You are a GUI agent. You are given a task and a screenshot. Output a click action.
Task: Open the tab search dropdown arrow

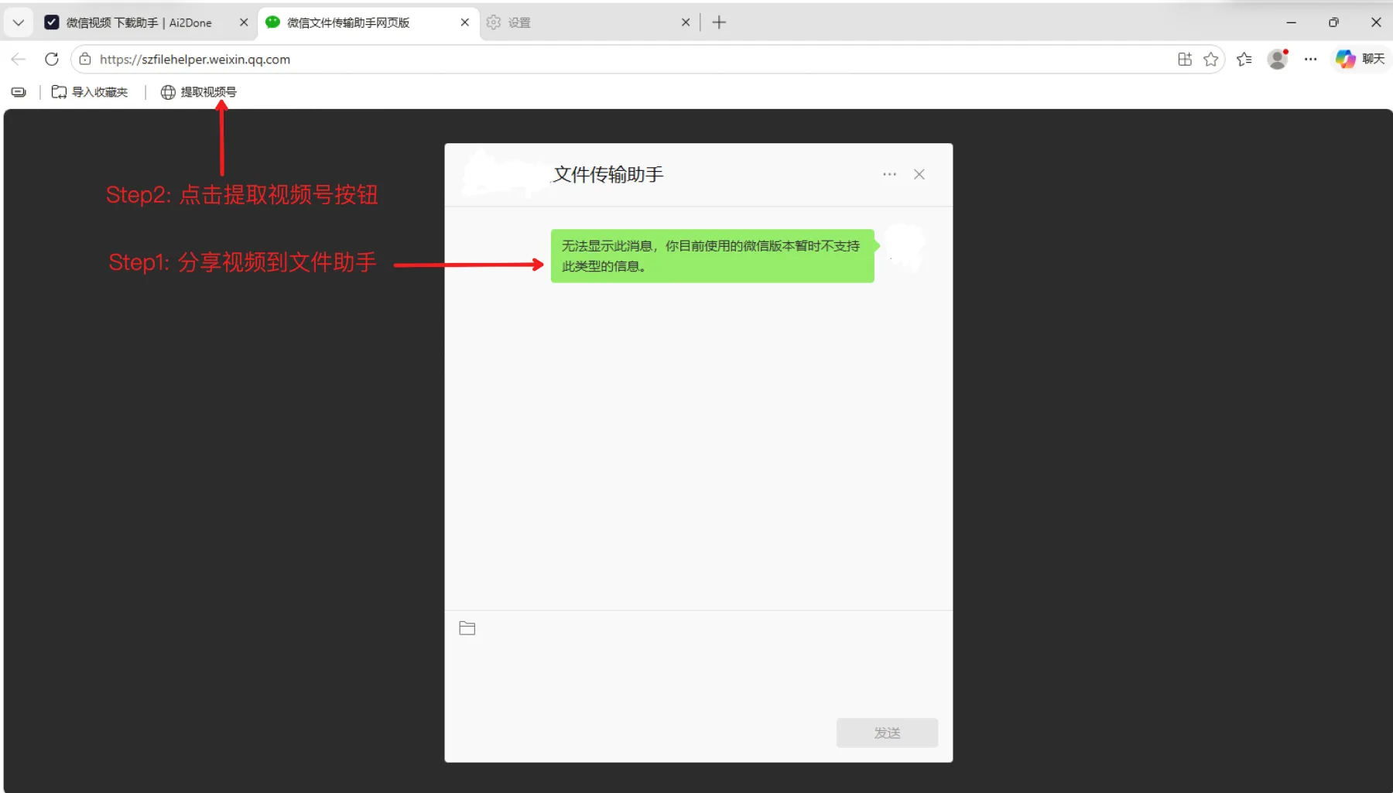(19, 22)
